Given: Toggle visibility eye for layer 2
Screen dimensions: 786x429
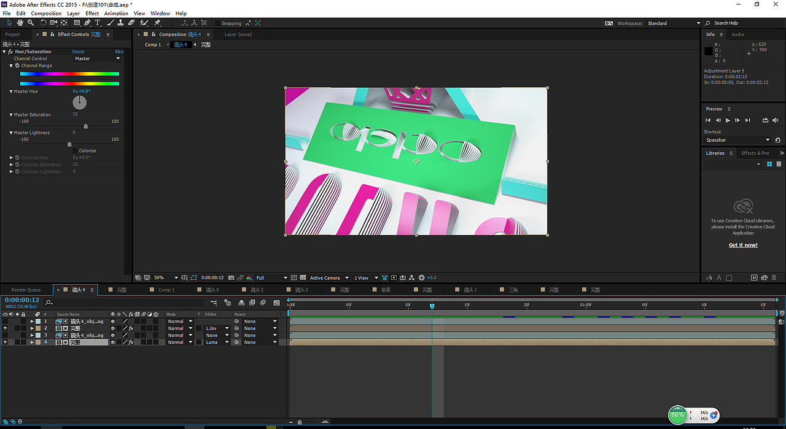Looking at the screenshot, I should [6, 328].
